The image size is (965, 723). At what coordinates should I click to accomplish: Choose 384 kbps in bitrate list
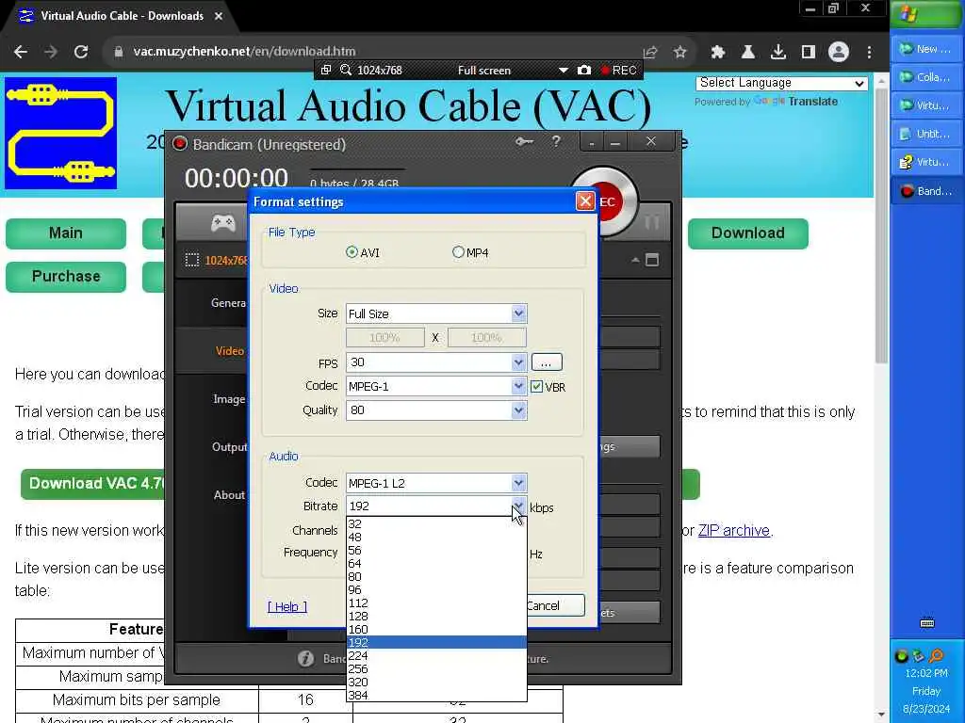click(436, 696)
